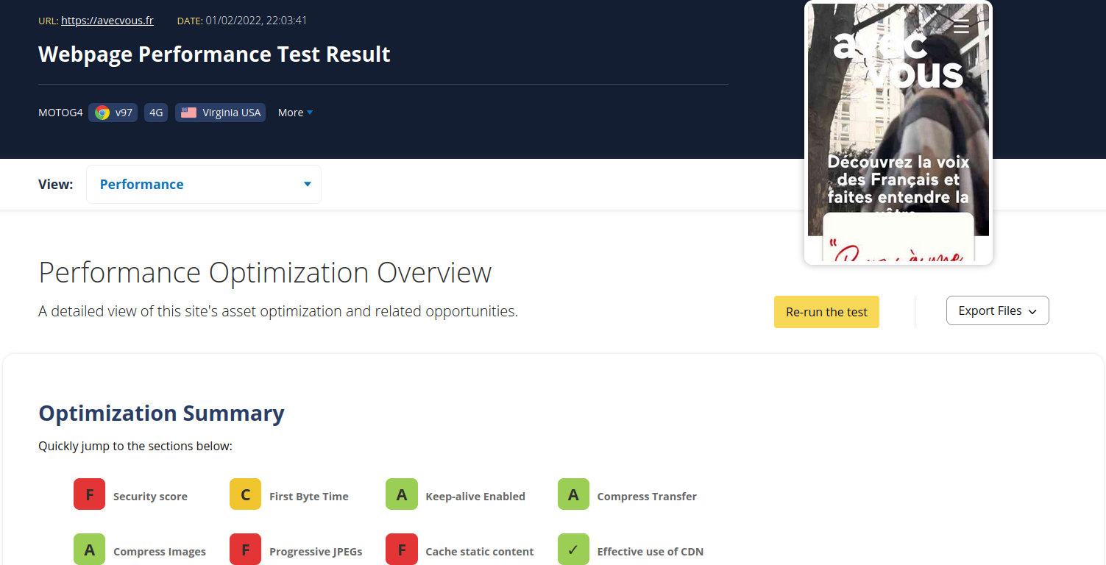Click the red F Security score grade
Image resolution: width=1106 pixels, height=565 pixels.
pyautogui.click(x=89, y=494)
